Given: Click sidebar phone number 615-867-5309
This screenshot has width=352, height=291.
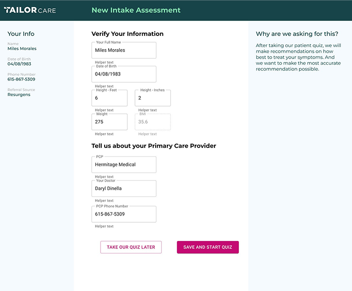Looking at the screenshot, I should click(21, 79).
